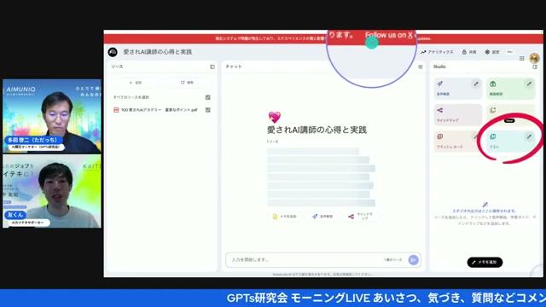Click 音声解説 chip under summary
Image resolution: width=546 pixels, height=307 pixels.
(x=322, y=217)
